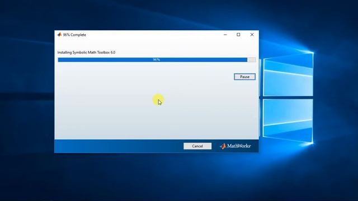Screen dimensions: 358x201
Task: Click the '96% Complete' window title
Action: click(x=74, y=35)
